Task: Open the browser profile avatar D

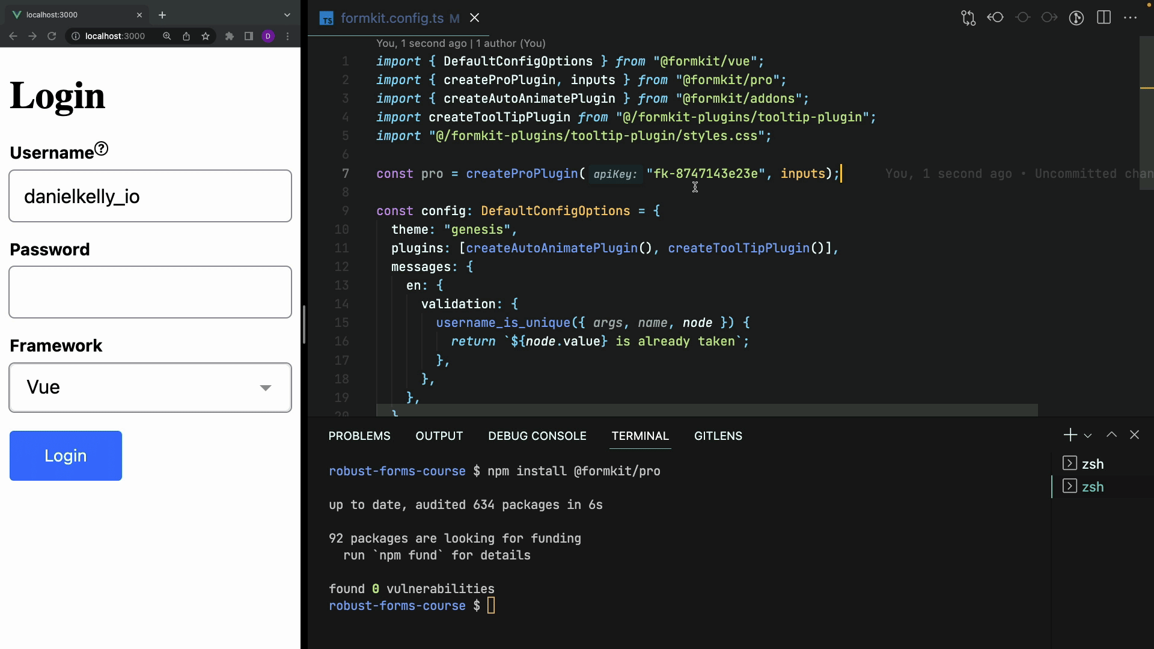Action: [268, 36]
